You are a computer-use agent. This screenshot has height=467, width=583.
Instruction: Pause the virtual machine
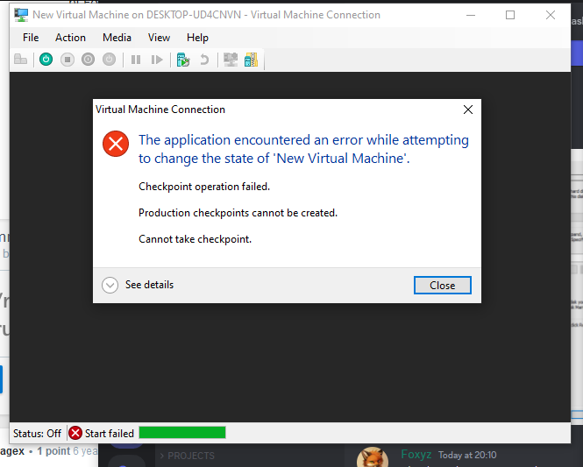coord(136,60)
